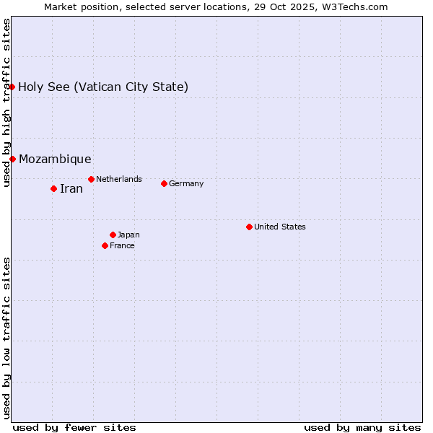Click the Germany red data point
The height and width of the screenshot is (433, 433).
164,183
